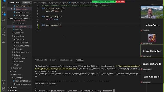Select input_proces... file in explorer tree

click(21, 27)
